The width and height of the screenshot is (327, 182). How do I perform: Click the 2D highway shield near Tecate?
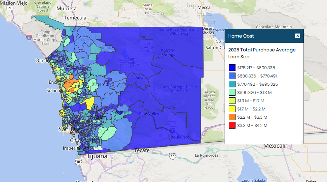pos(172,156)
